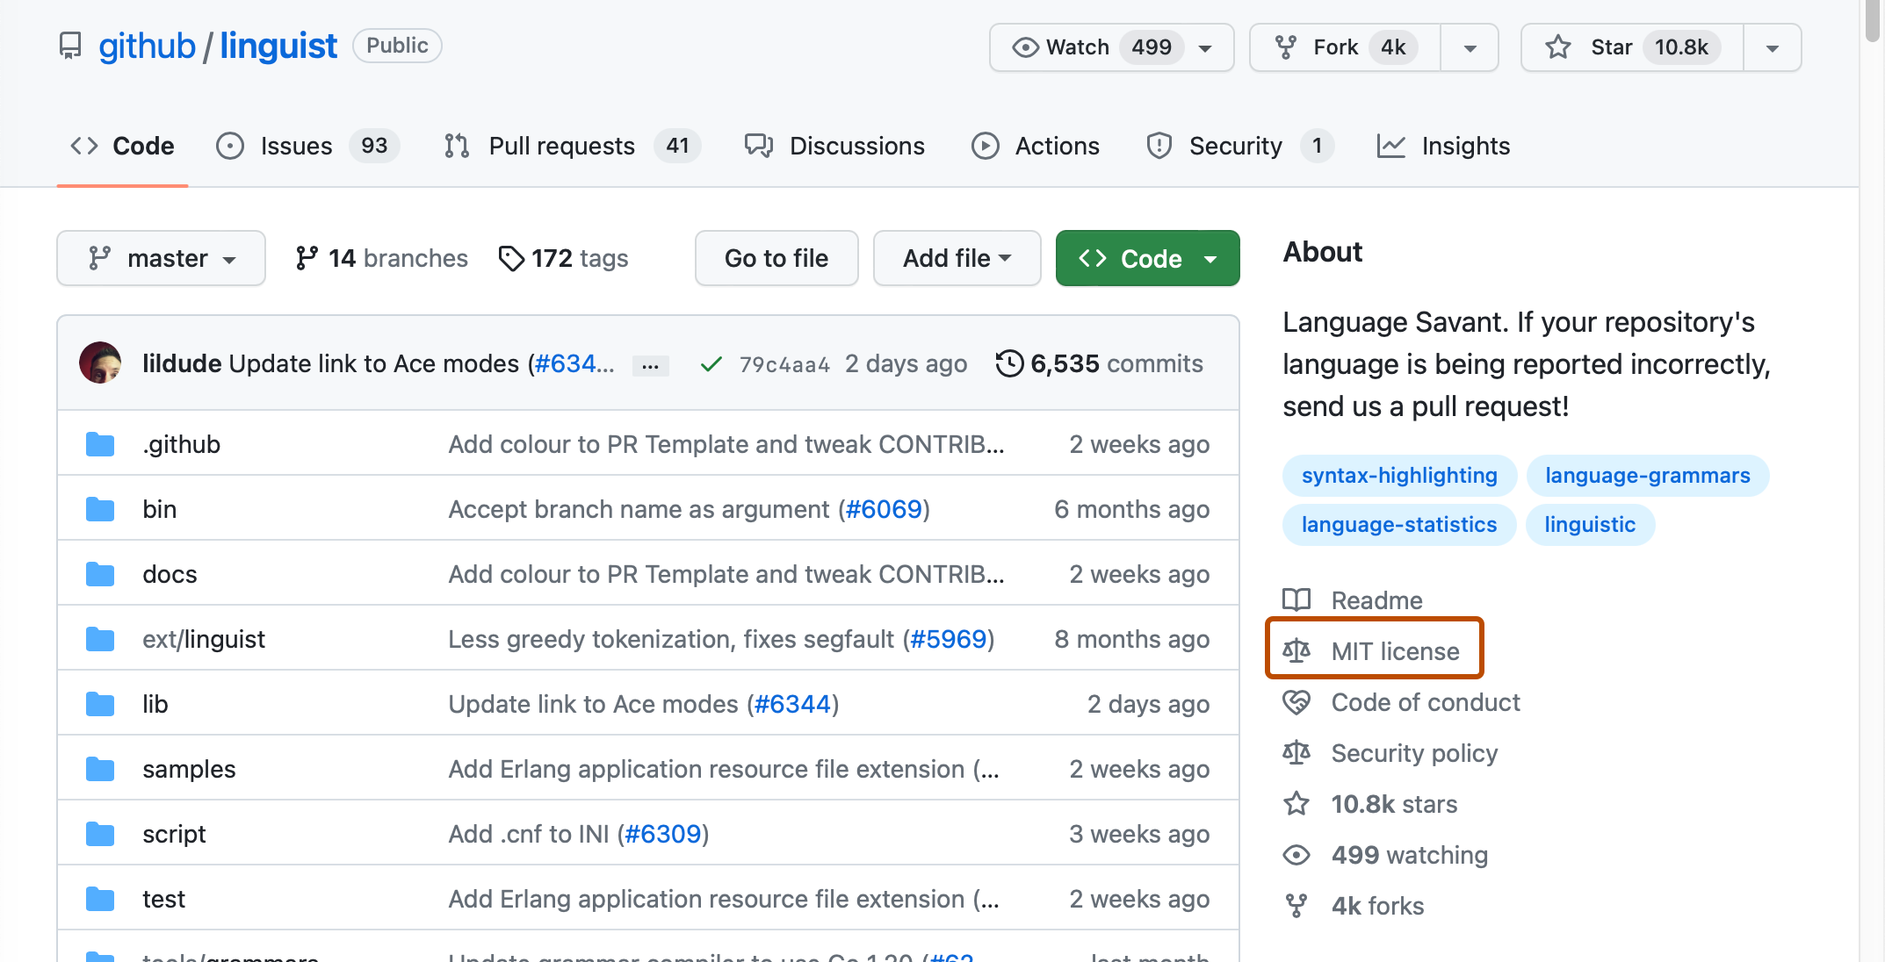The image size is (1885, 962).
Task: Click the MIT license balance scale icon
Action: tap(1297, 650)
